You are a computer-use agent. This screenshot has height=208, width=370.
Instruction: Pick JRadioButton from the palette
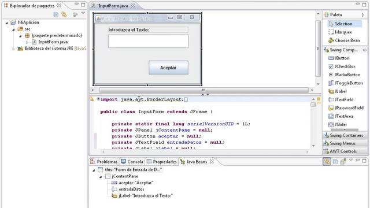pos(345,75)
